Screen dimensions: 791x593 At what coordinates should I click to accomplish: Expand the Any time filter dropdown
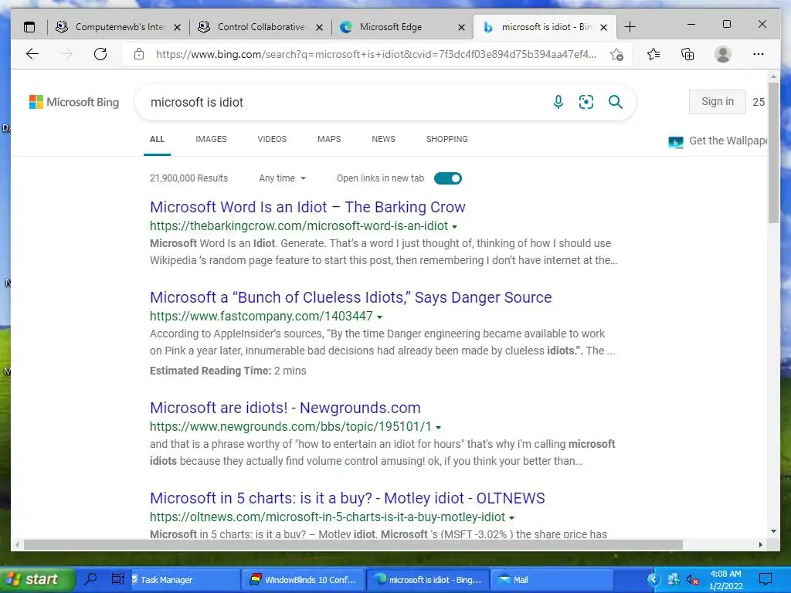282,178
